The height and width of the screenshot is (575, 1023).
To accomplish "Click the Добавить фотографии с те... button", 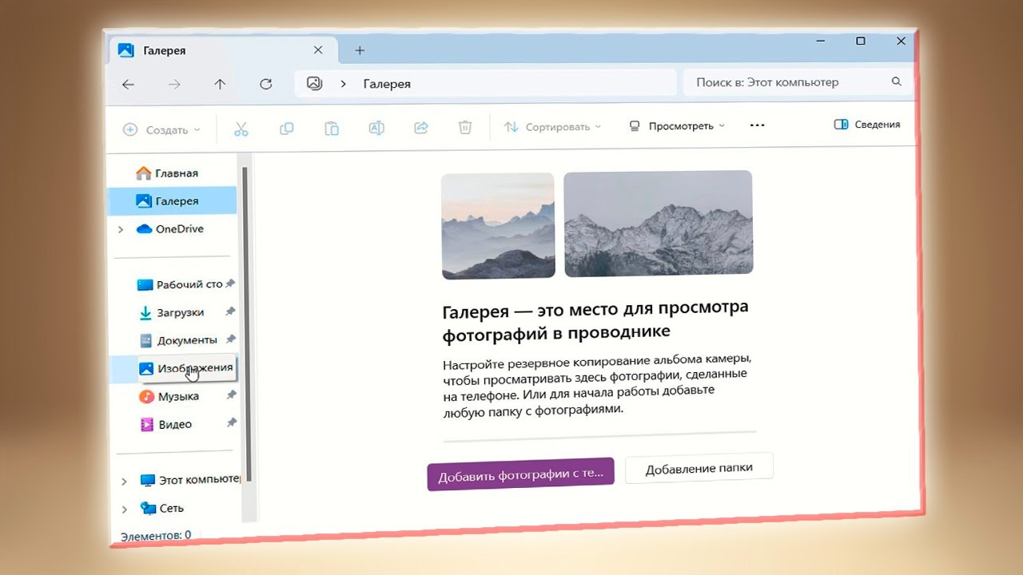I will 520,474.
